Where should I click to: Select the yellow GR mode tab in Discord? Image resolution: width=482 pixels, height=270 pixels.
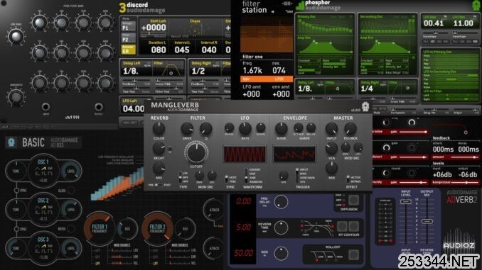pyautogui.click(x=129, y=50)
